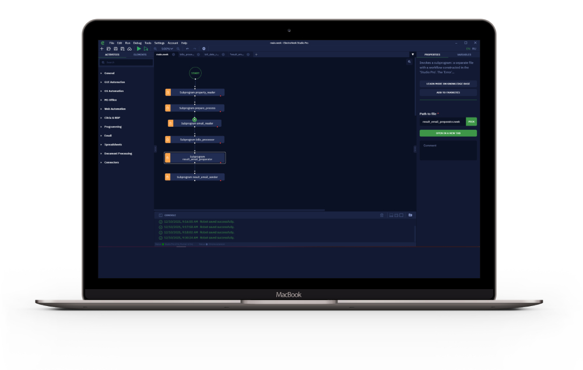583x370 pixels.
Task: Click into the Comment text area
Action: (x=448, y=150)
